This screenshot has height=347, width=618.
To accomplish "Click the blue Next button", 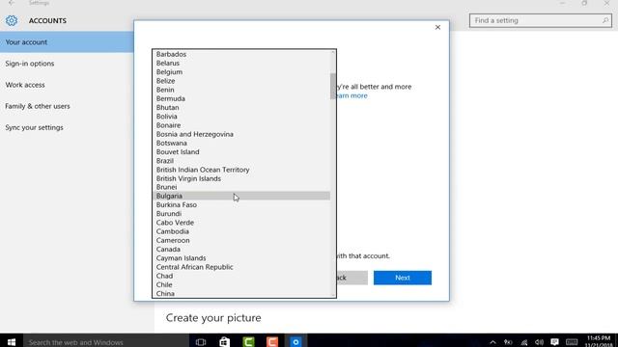I will coord(403,278).
